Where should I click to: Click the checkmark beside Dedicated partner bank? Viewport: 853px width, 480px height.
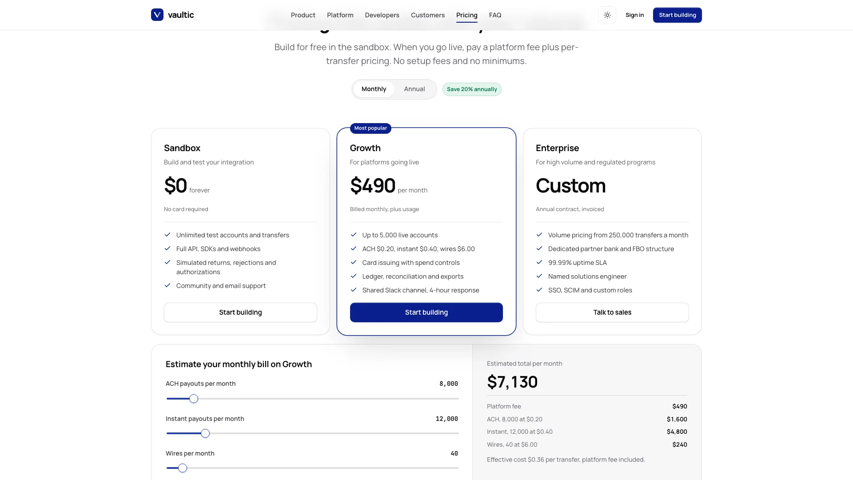(539, 248)
